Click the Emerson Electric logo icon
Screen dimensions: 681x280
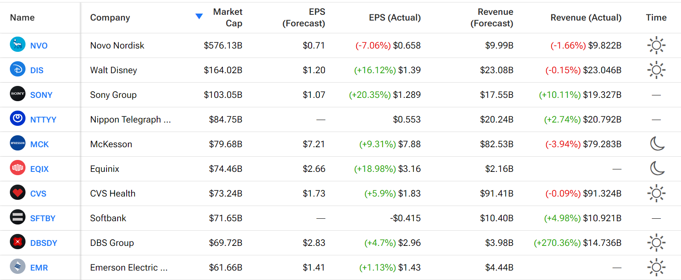18,266
